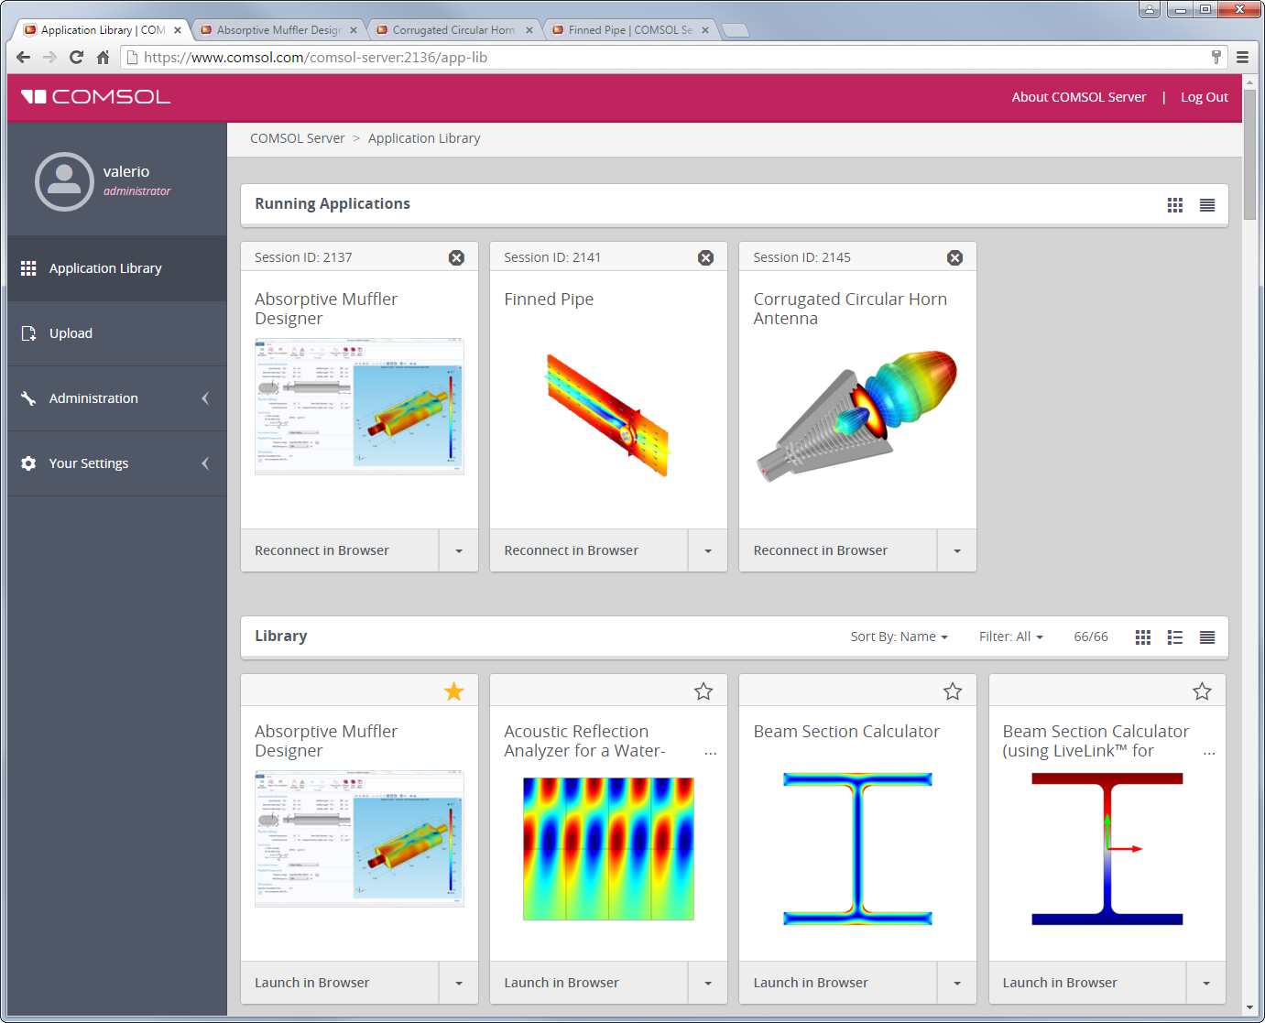
Task: Reload the page with the refresh icon
Action: tap(77, 57)
